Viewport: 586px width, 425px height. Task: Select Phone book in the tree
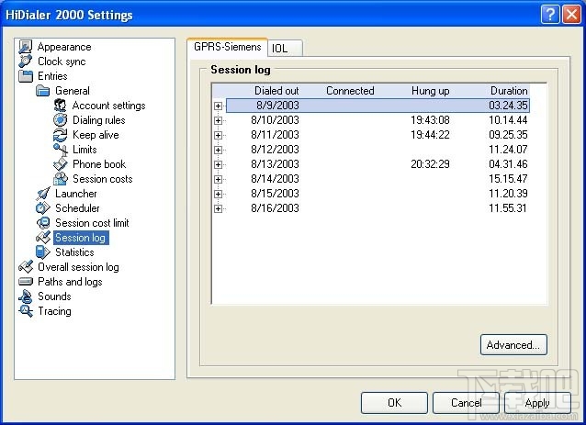[99, 164]
